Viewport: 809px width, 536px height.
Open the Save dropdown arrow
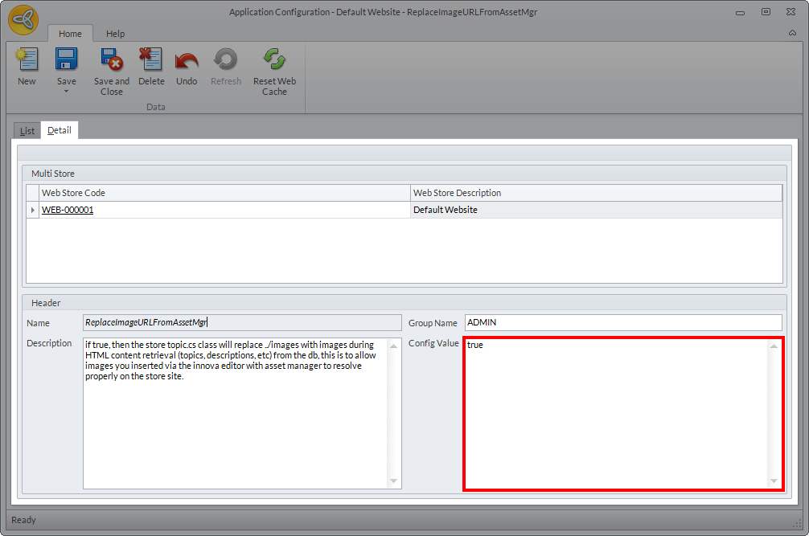[66, 91]
